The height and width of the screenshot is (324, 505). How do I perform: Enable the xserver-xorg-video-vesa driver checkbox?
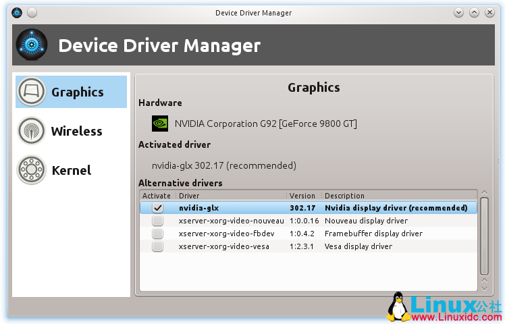pyautogui.click(x=157, y=246)
